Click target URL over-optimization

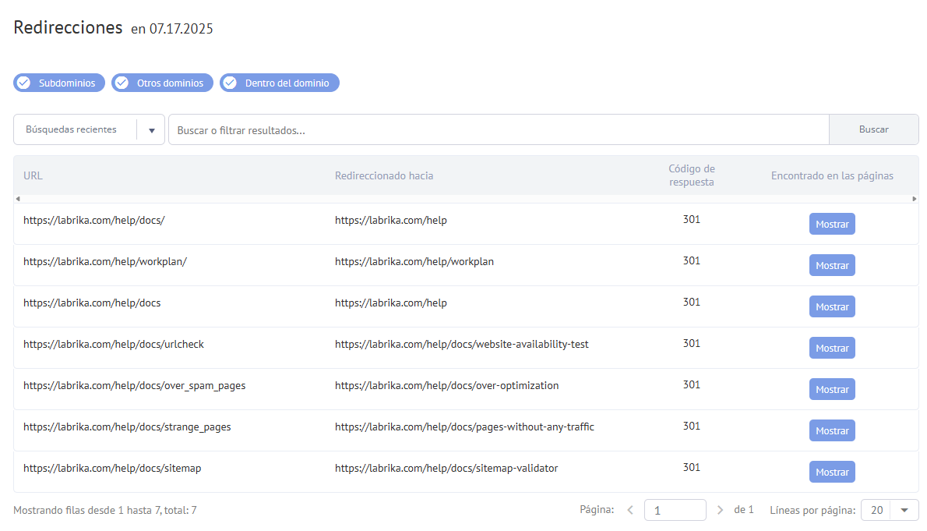446,386
